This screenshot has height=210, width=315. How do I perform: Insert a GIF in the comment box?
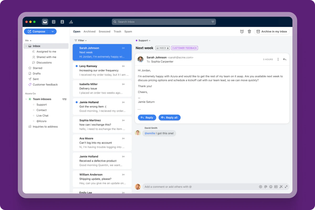pyautogui.click(x=276, y=187)
